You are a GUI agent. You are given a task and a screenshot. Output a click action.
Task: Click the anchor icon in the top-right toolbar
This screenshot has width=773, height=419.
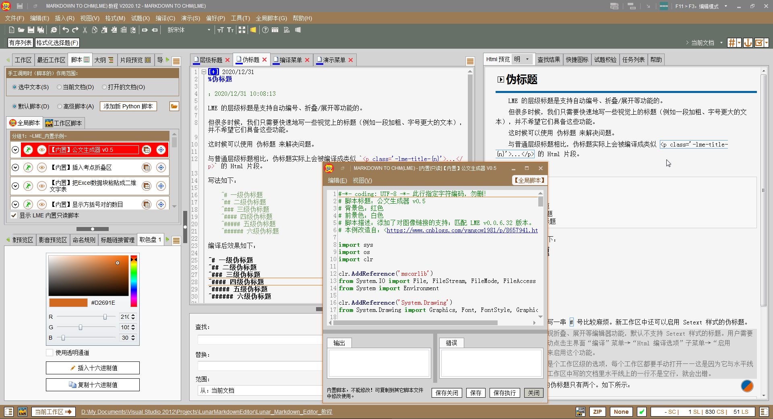(x=748, y=43)
